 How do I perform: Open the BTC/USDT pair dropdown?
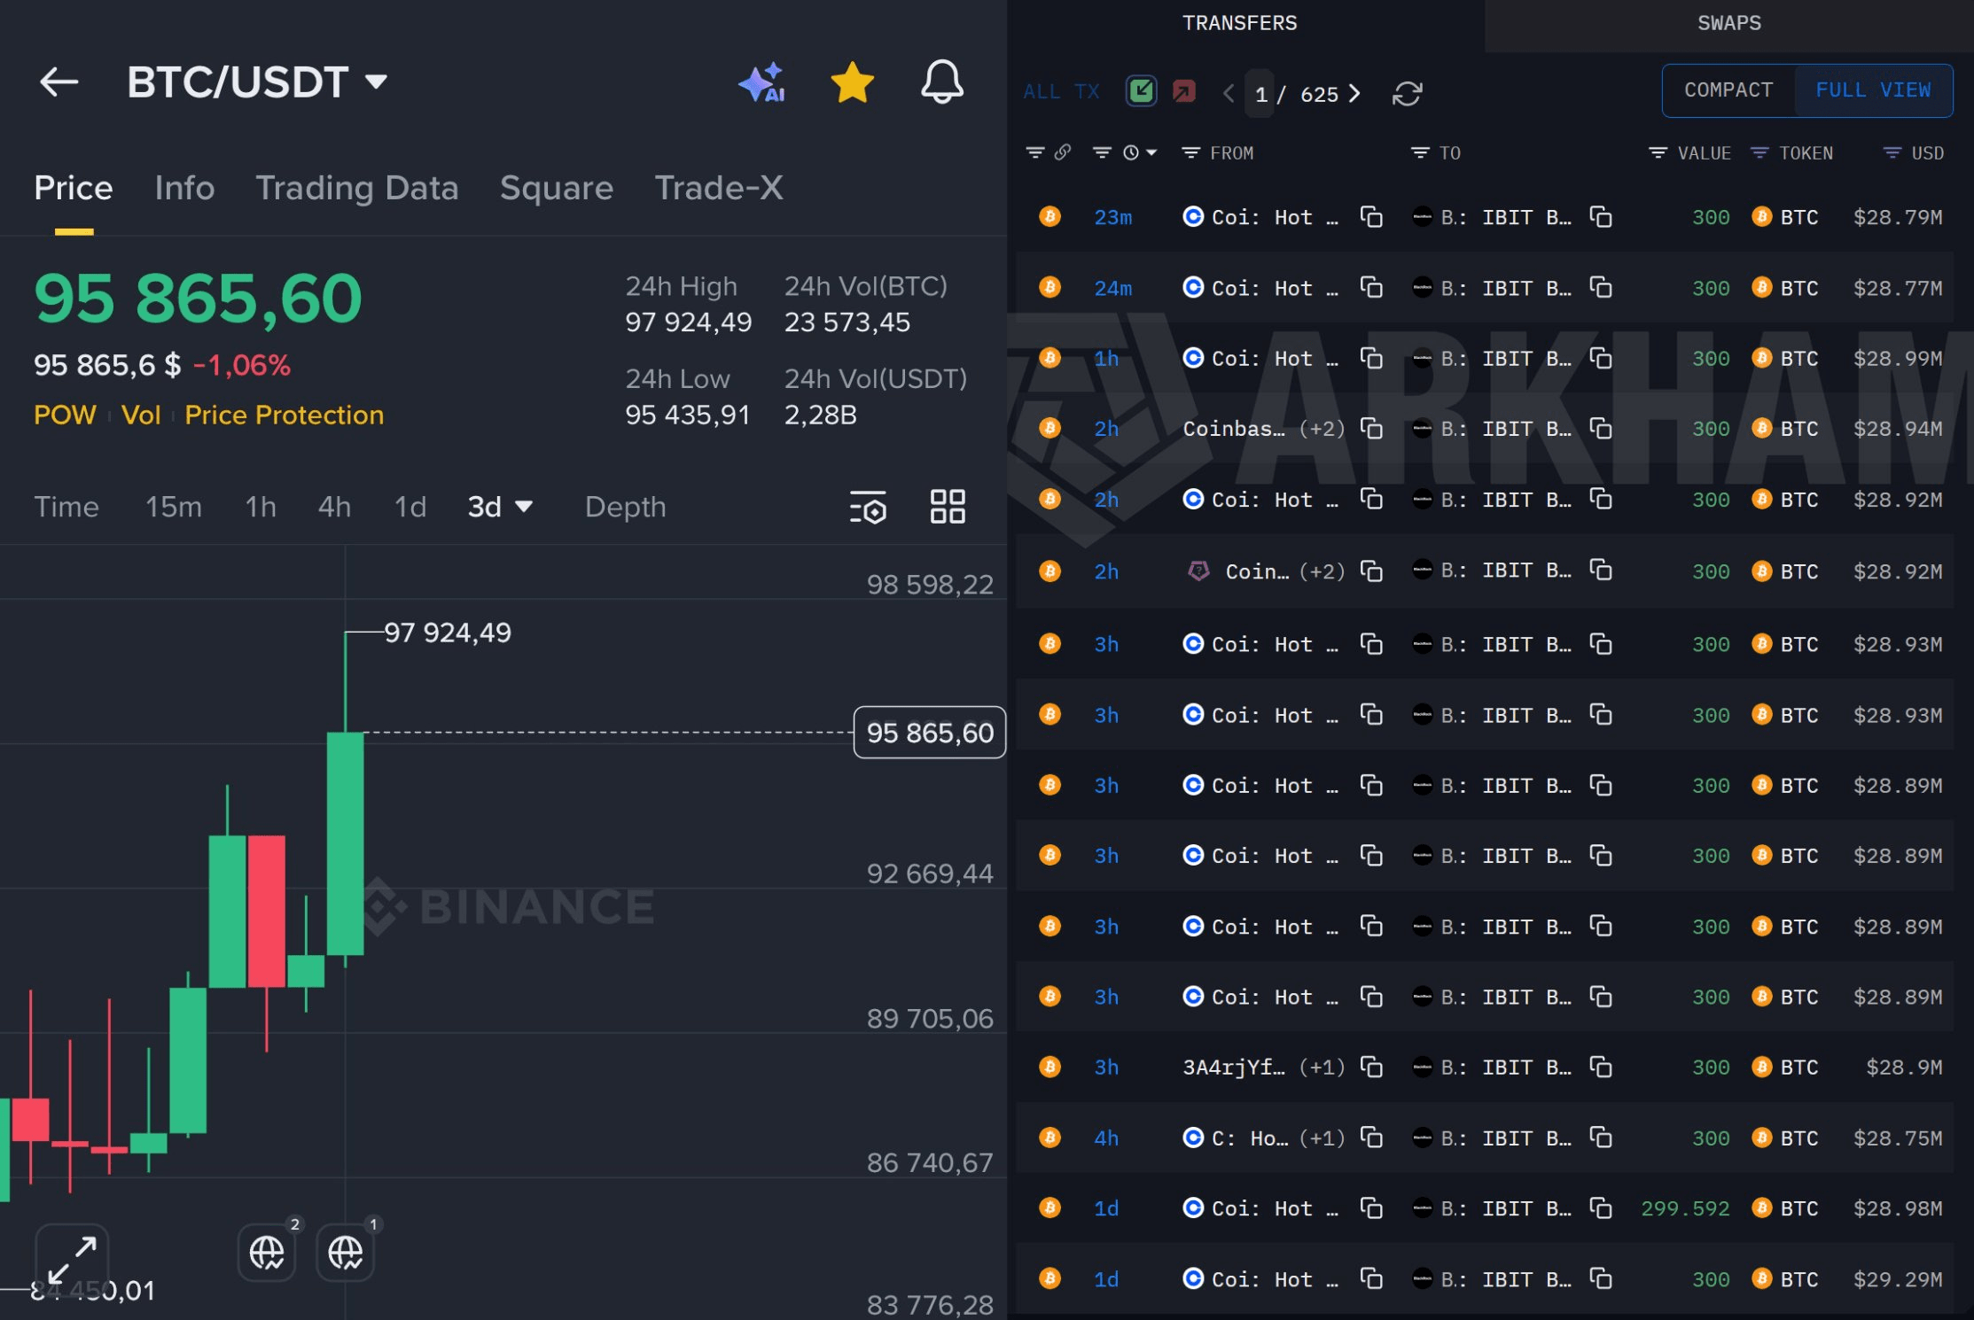pyautogui.click(x=377, y=82)
